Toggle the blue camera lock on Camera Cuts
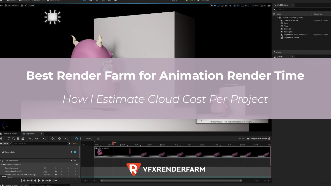The width and height of the screenshot is (331, 186). [x=75, y=152]
